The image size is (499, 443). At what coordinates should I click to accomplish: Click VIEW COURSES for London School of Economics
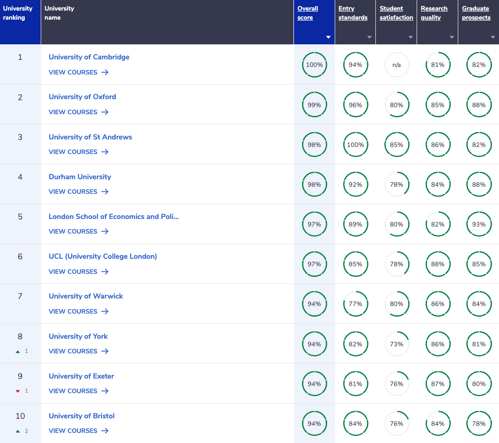73,232
